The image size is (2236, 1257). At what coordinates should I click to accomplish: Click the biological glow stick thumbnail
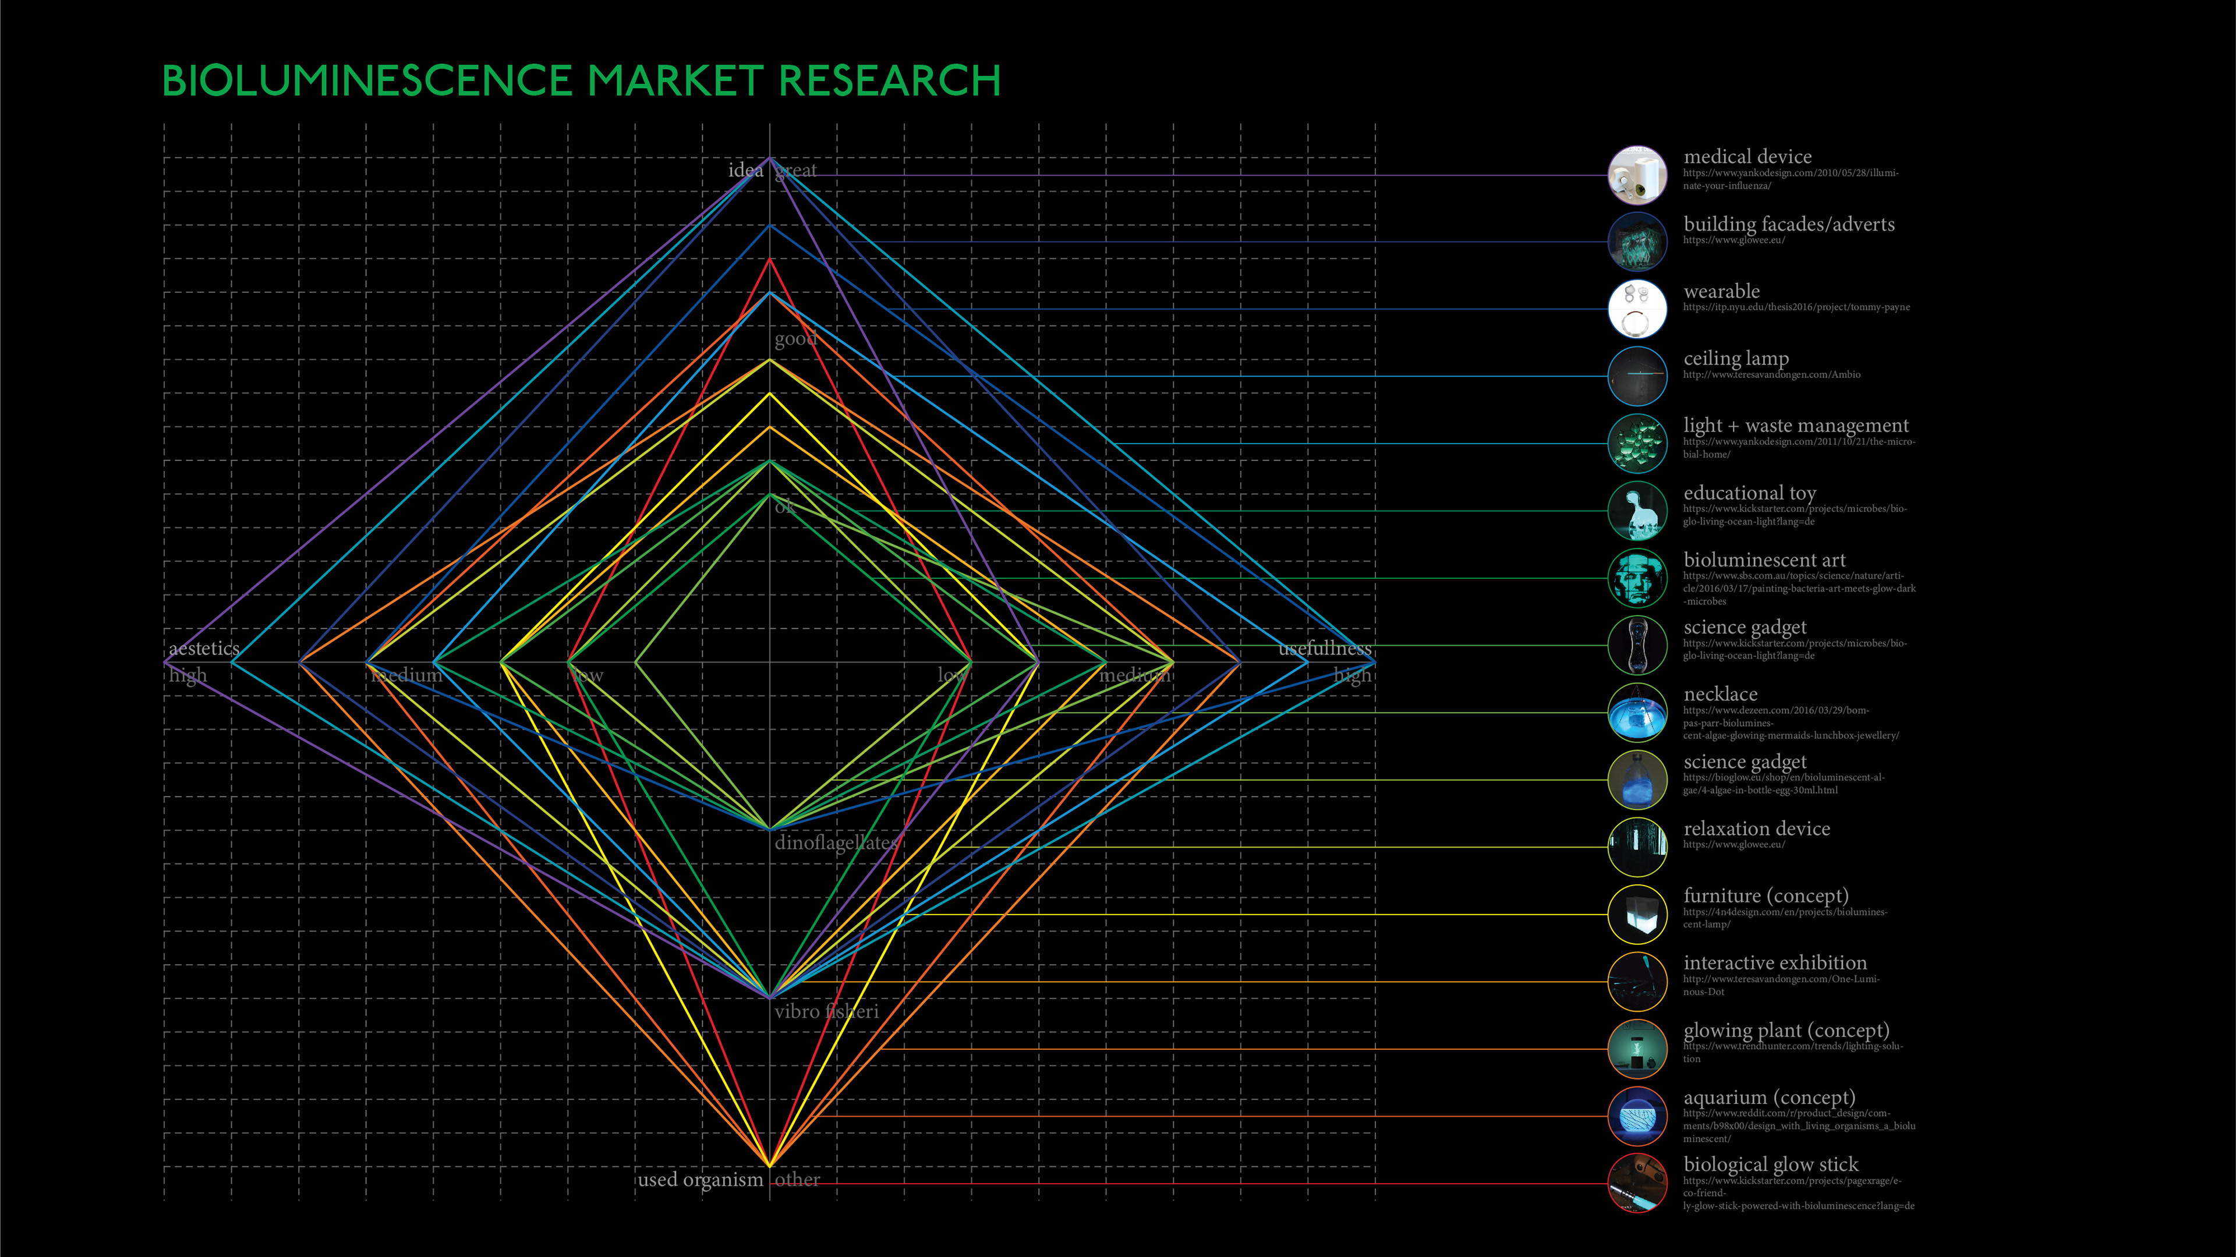pyautogui.click(x=1637, y=1183)
